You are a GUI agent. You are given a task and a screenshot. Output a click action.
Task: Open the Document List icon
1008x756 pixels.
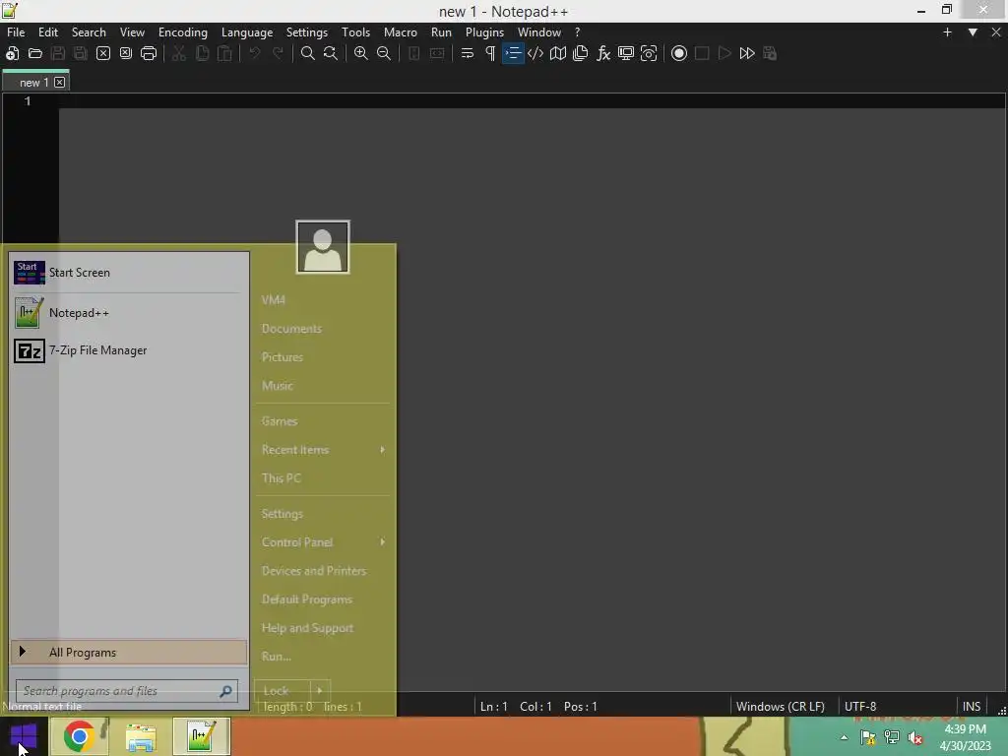pos(581,53)
